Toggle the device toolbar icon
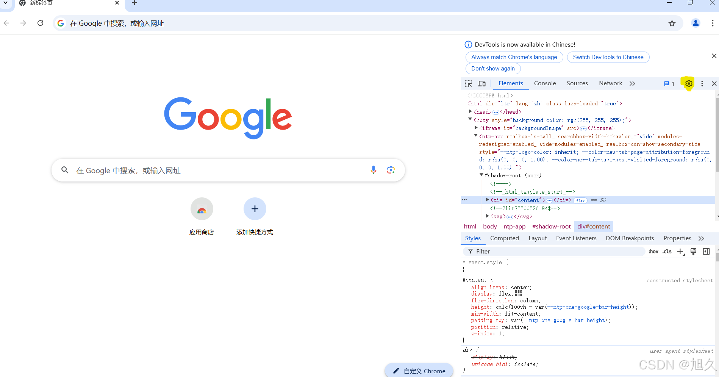This screenshot has width=719, height=377. coord(482,84)
